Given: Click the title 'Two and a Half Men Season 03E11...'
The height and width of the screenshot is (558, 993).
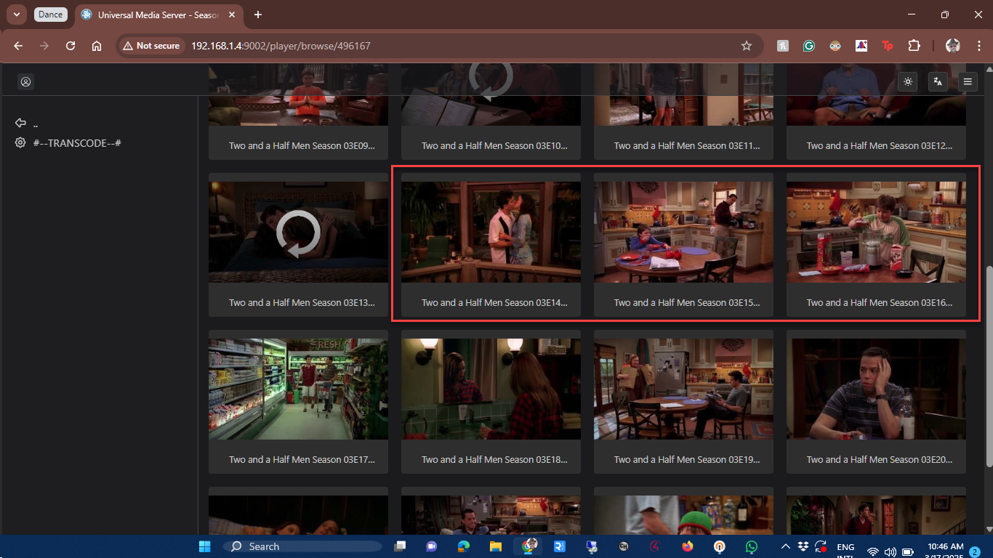Looking at the screenshot, I should coord(687,145).
